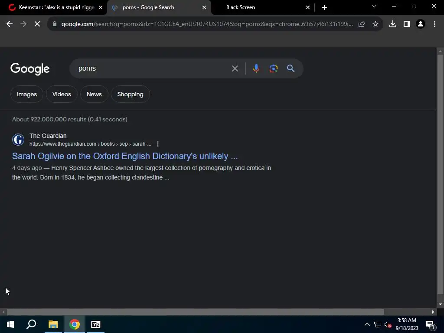Screen dimensions: 444x333
Task: Select the Google Search results tab
Action: click(159, 7)
